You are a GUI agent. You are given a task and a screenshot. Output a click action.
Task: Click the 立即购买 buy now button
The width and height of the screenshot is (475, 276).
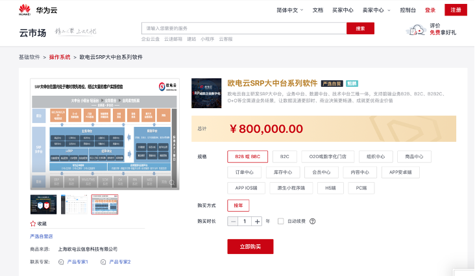pyautogui.click(x=250, y=247)
